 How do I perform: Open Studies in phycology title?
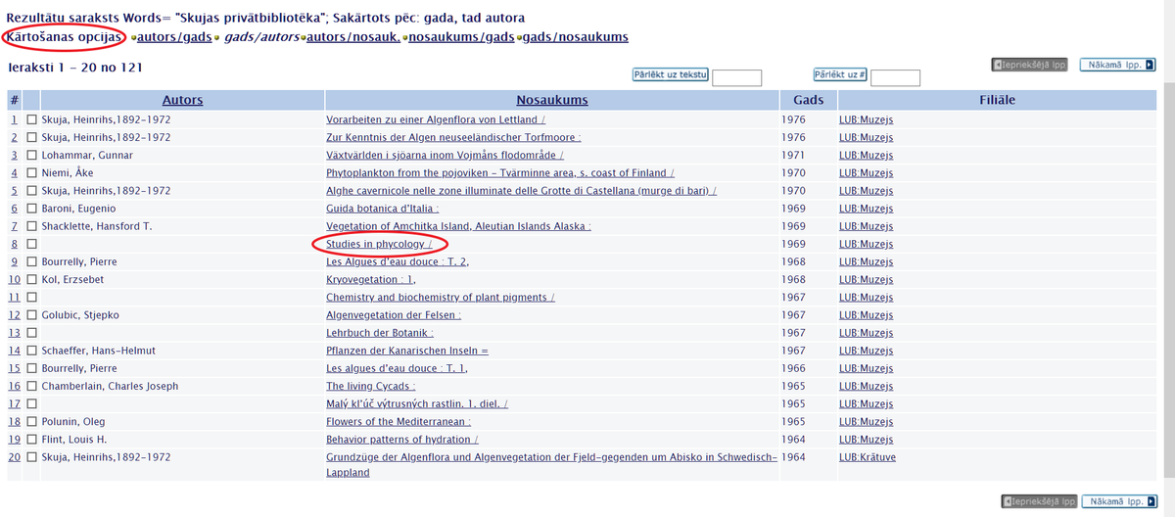pos(379,244)
